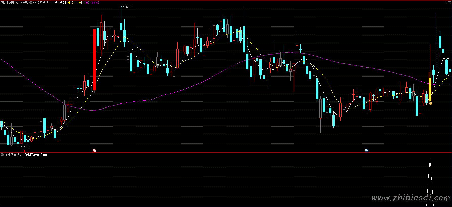Click the 炸板回马枪: 0.00 value label
The height and width of the screenshot is (207, 452).
point(35,155)
